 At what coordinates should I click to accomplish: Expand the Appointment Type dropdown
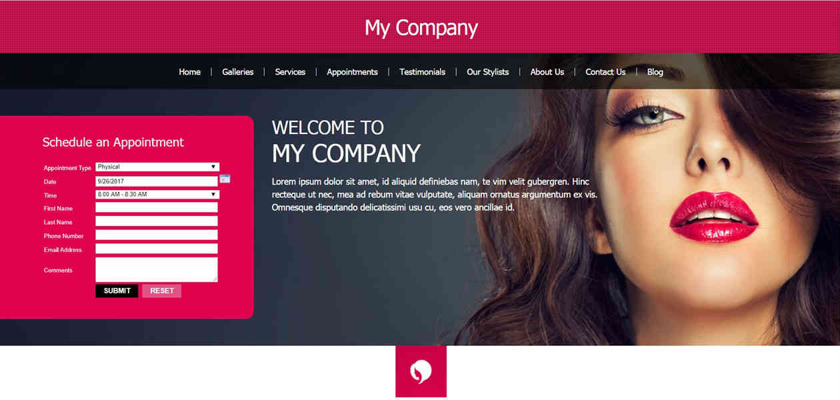pyautogui.click(x=157, y=167)
